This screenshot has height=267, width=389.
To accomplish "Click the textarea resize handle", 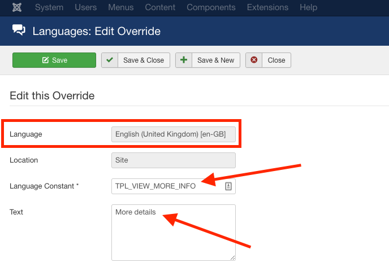I will [232, 258].
